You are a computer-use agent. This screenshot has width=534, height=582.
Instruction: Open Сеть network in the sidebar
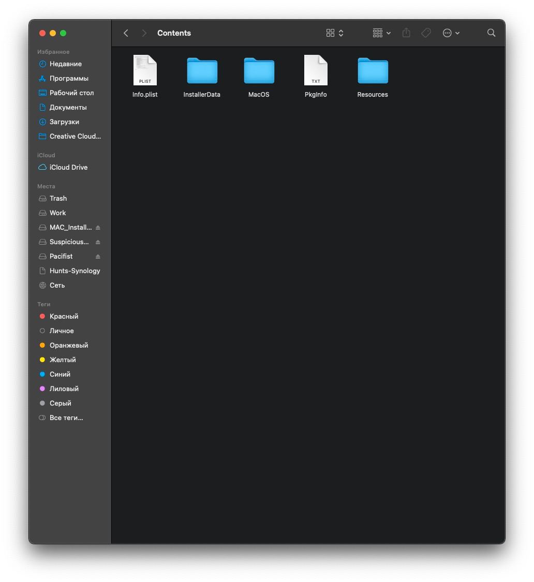70,285
